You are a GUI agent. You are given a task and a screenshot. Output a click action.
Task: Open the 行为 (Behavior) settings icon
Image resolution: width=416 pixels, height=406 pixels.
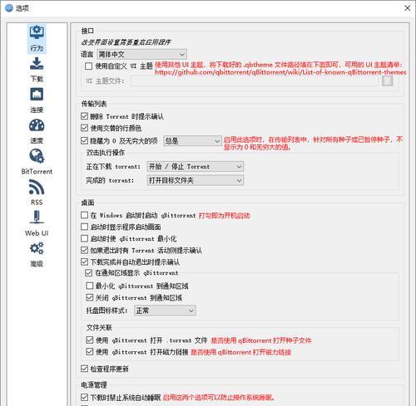pyautogui.click(x=37, y=32)
